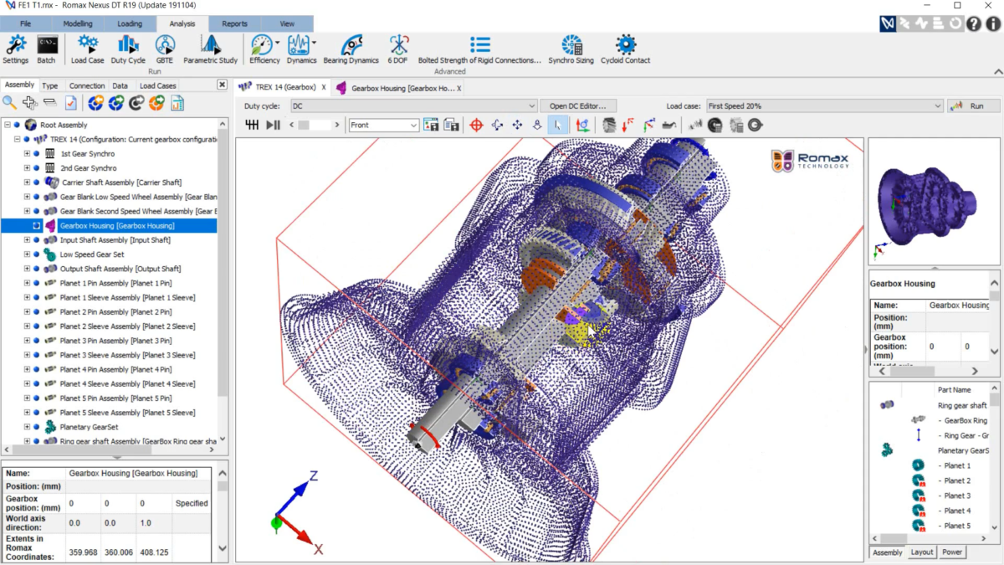Click the report chart icon in assembly toolbar

(x=177, y=103)
